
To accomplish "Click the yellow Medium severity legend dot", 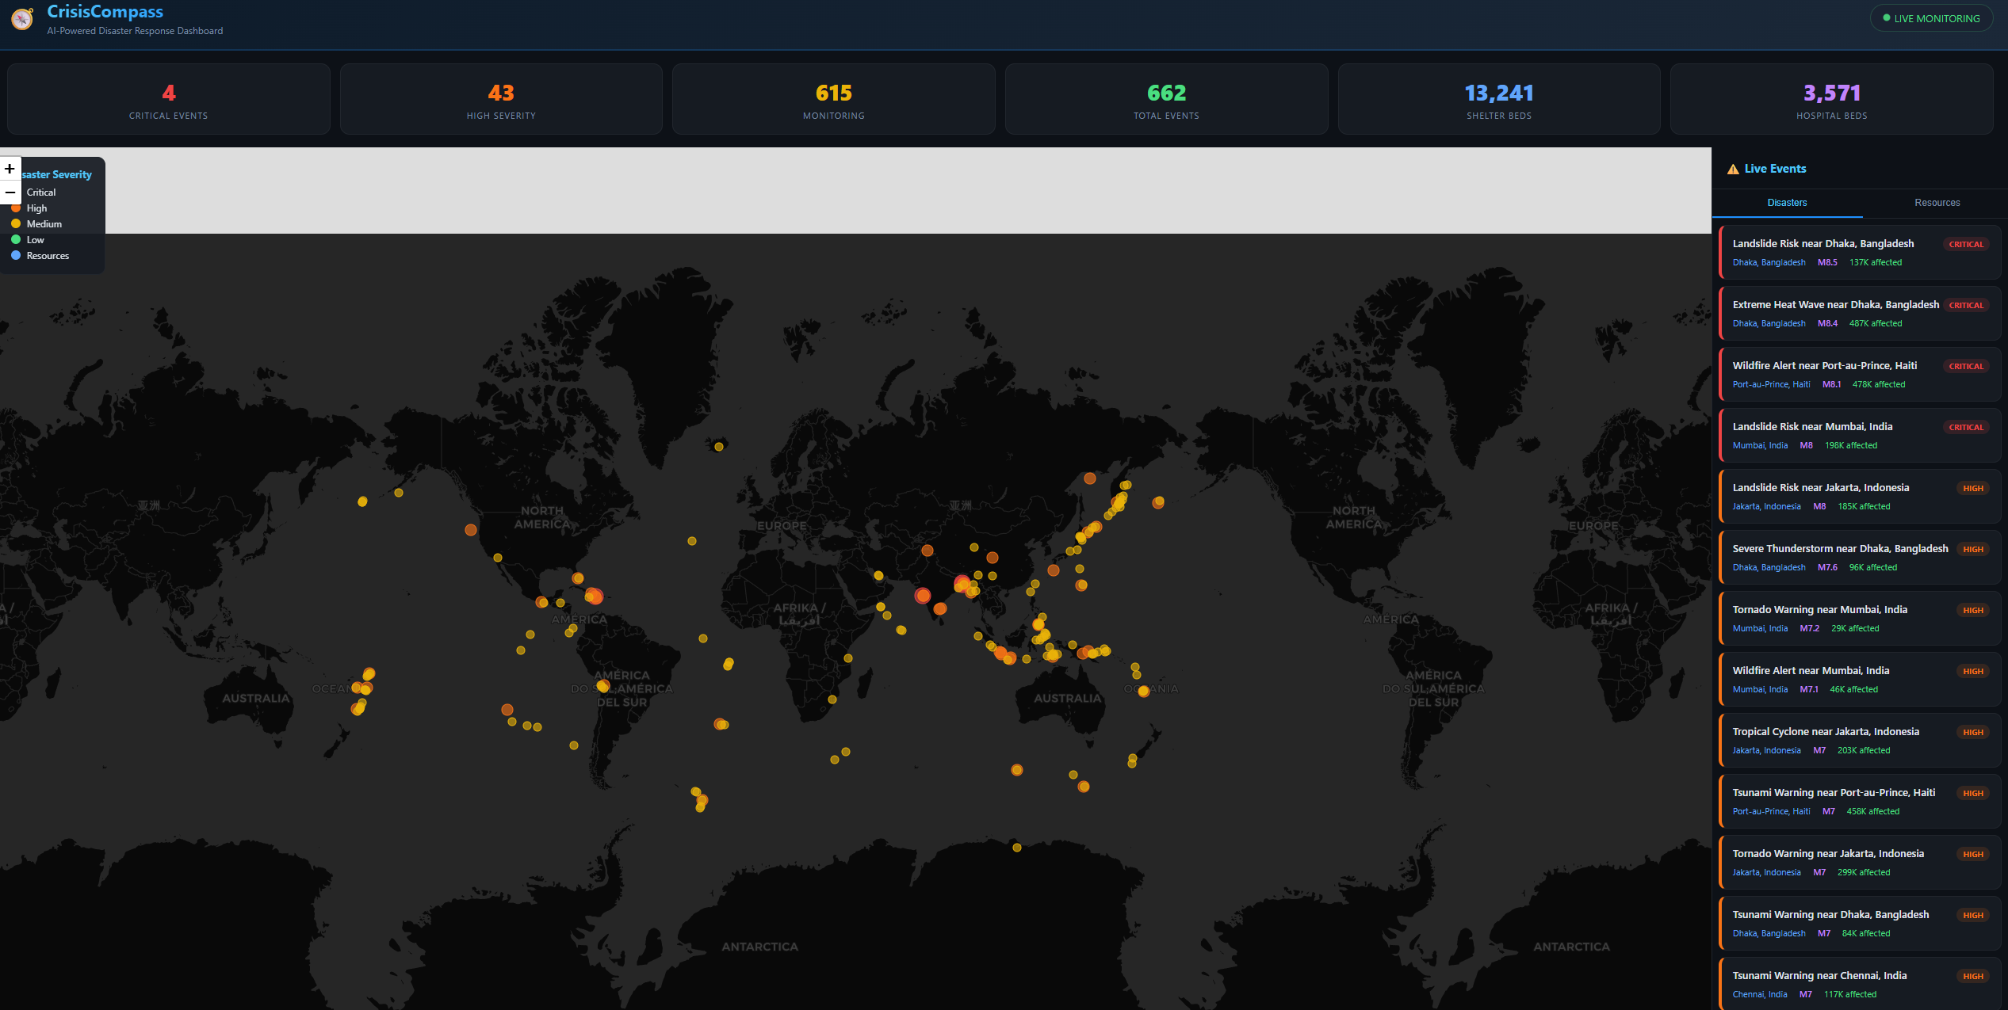I will pos(16,224).
